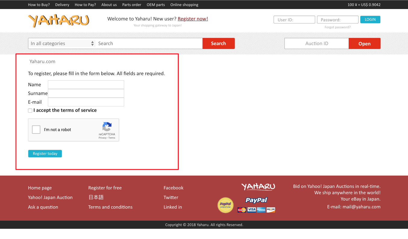Open the 'In all categories' dropdown

pyautogui.click(x=62, y=43)
